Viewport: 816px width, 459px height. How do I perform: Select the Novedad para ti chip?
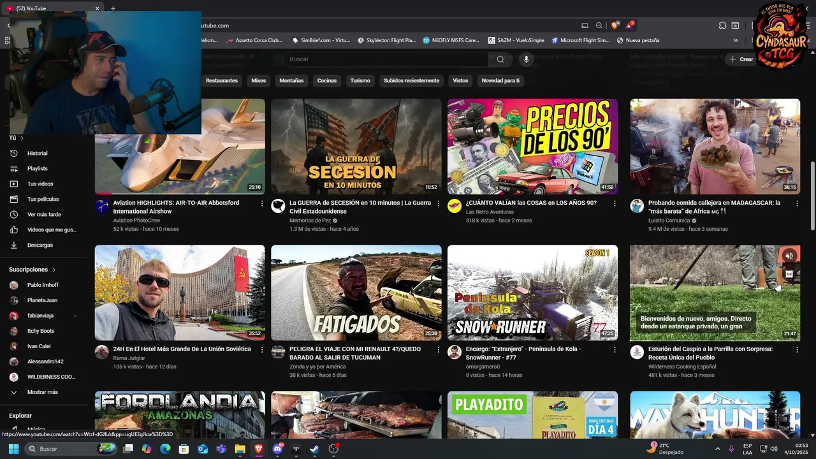[500, 81]
